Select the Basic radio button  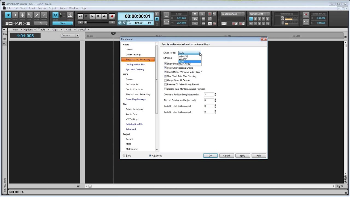(124, 156)
